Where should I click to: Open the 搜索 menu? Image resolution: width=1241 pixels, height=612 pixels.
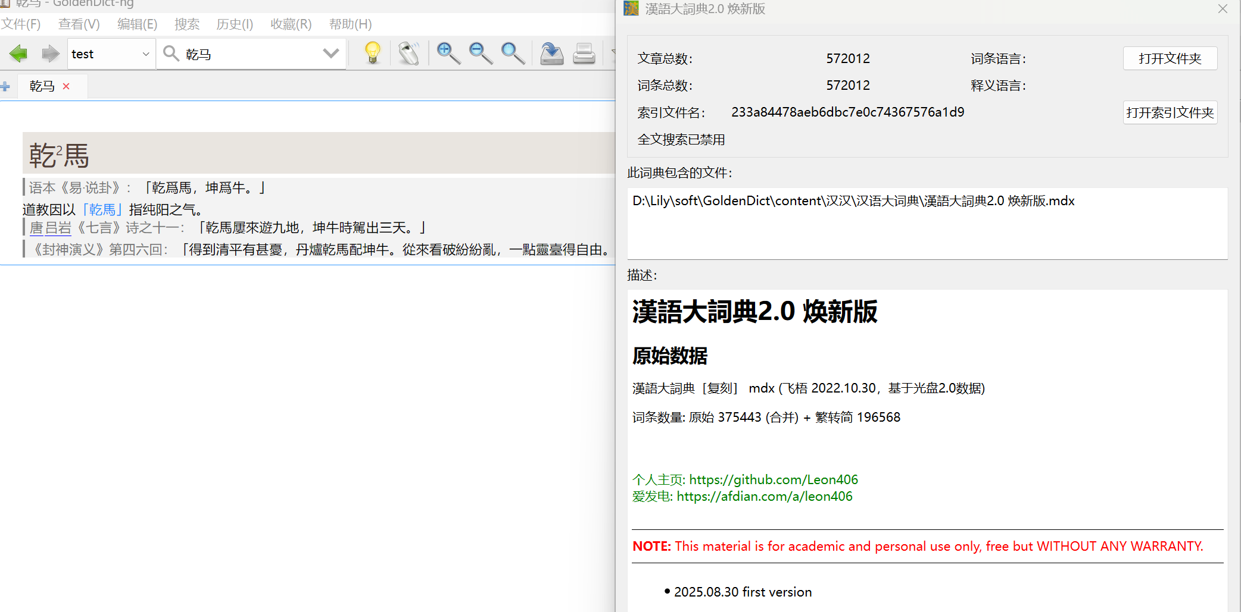tap(187, 24)
